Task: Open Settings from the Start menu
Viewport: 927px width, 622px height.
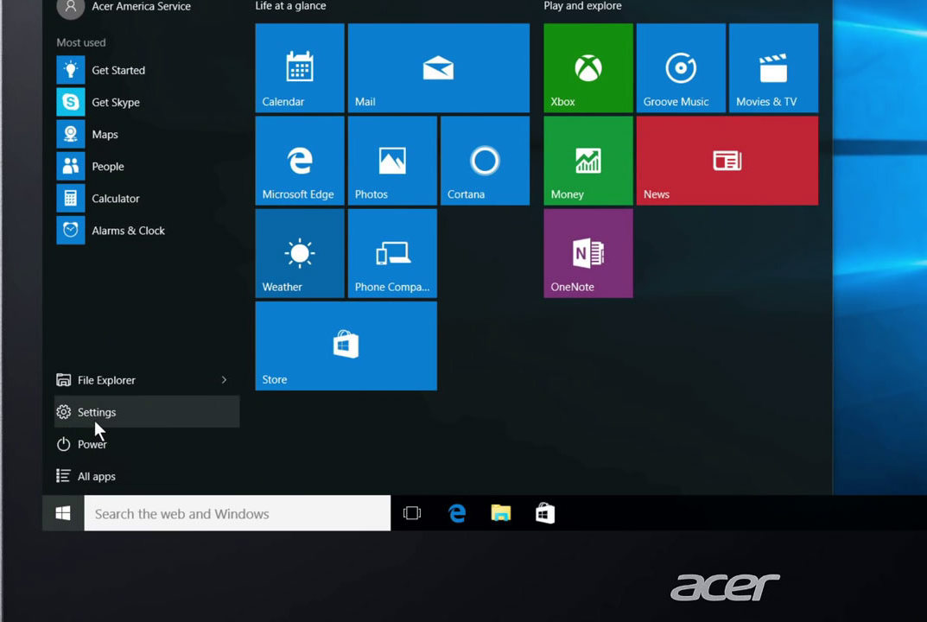Action: coord(97,412)
